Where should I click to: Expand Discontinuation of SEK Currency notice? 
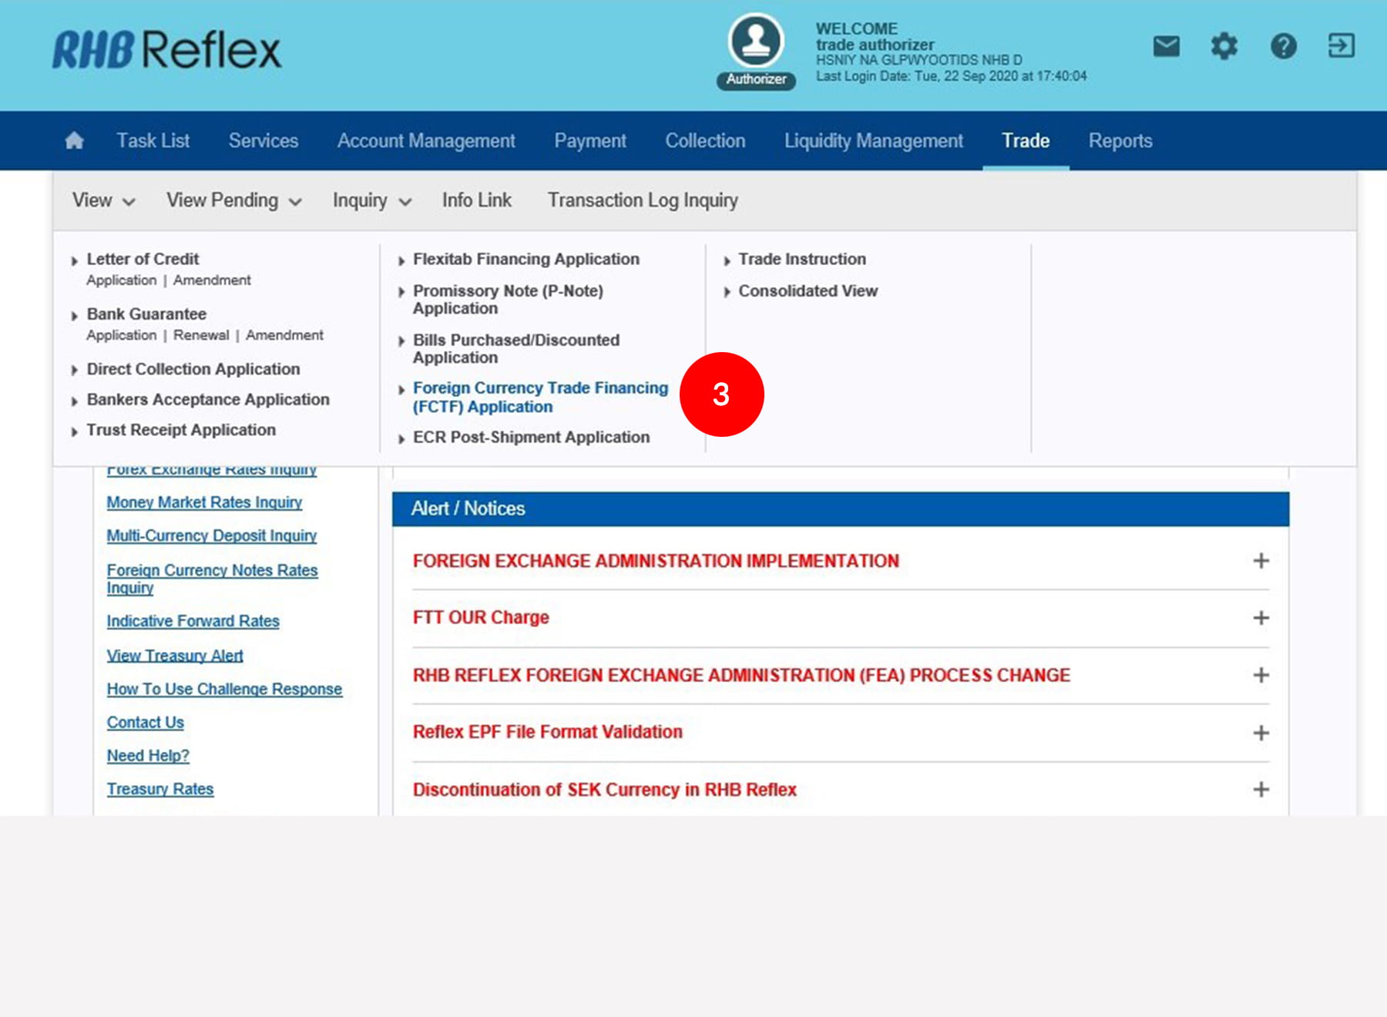[x=1261, y=790]
